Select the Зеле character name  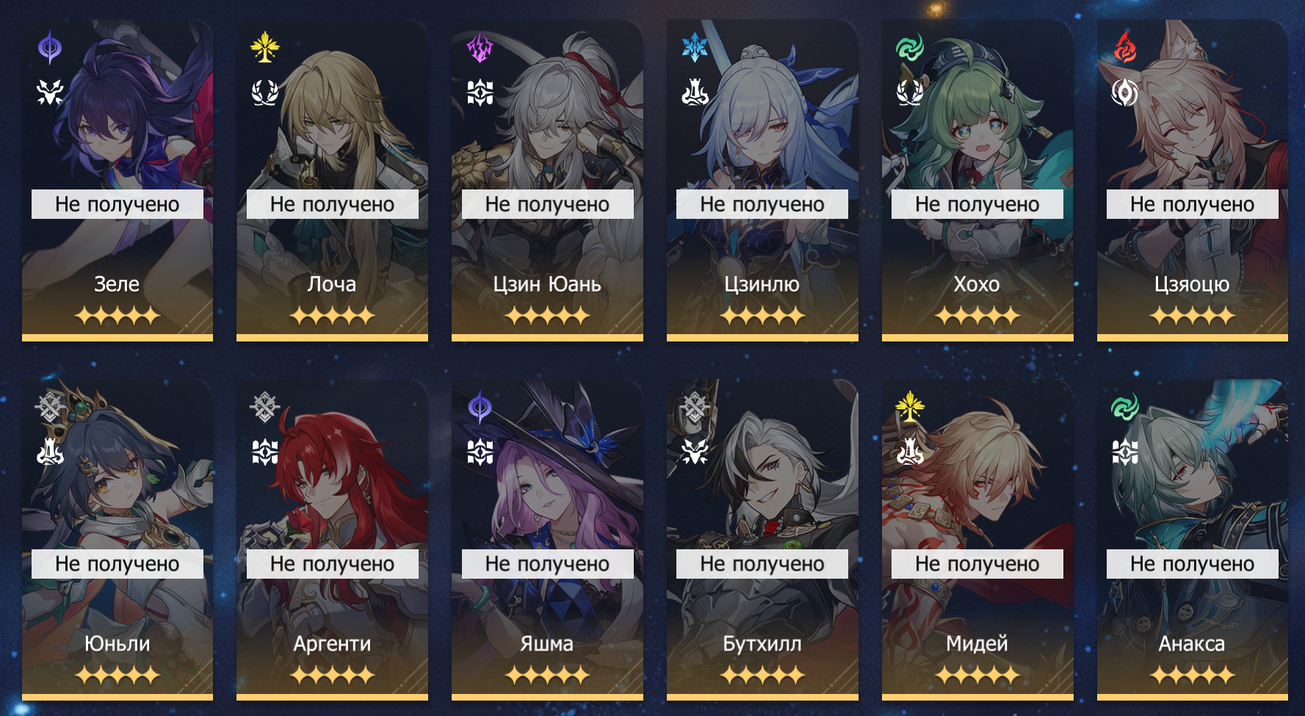(x=117, y=284)
